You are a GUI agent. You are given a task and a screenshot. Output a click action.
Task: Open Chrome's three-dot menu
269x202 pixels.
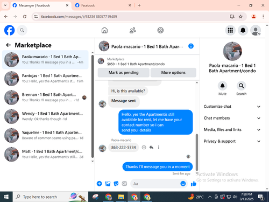coord(263,17)
